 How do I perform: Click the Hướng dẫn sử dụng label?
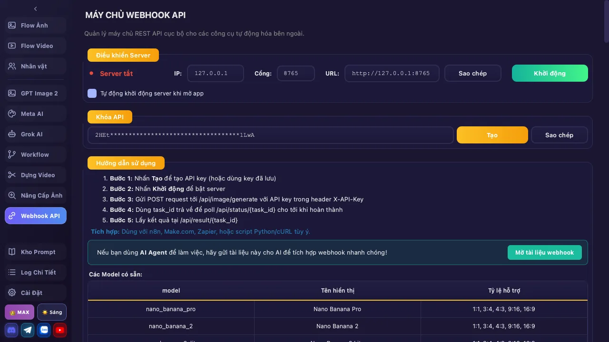coord(126,163)
